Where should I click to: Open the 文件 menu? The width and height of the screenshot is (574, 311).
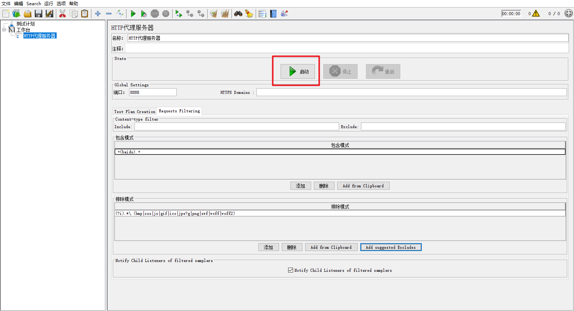[x=6, y=3]
